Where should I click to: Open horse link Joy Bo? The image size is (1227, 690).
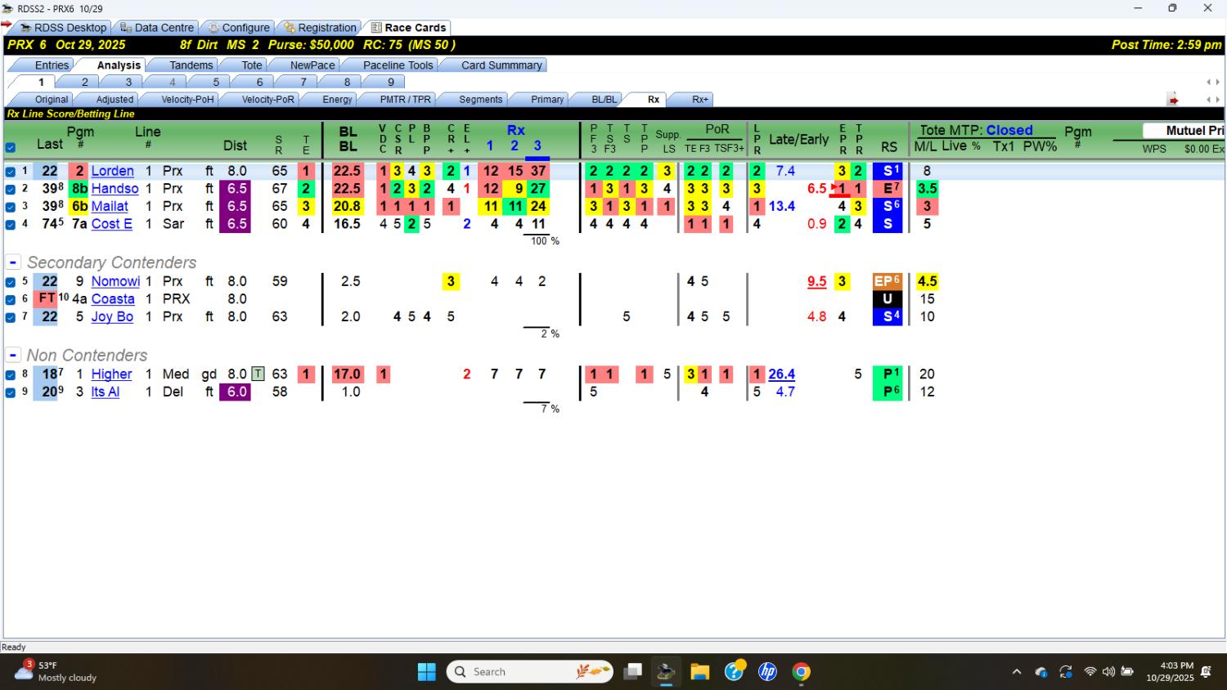[112, 316]
